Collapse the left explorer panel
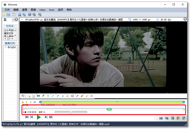Screen dimensions: 190x129 click(16, 20)
